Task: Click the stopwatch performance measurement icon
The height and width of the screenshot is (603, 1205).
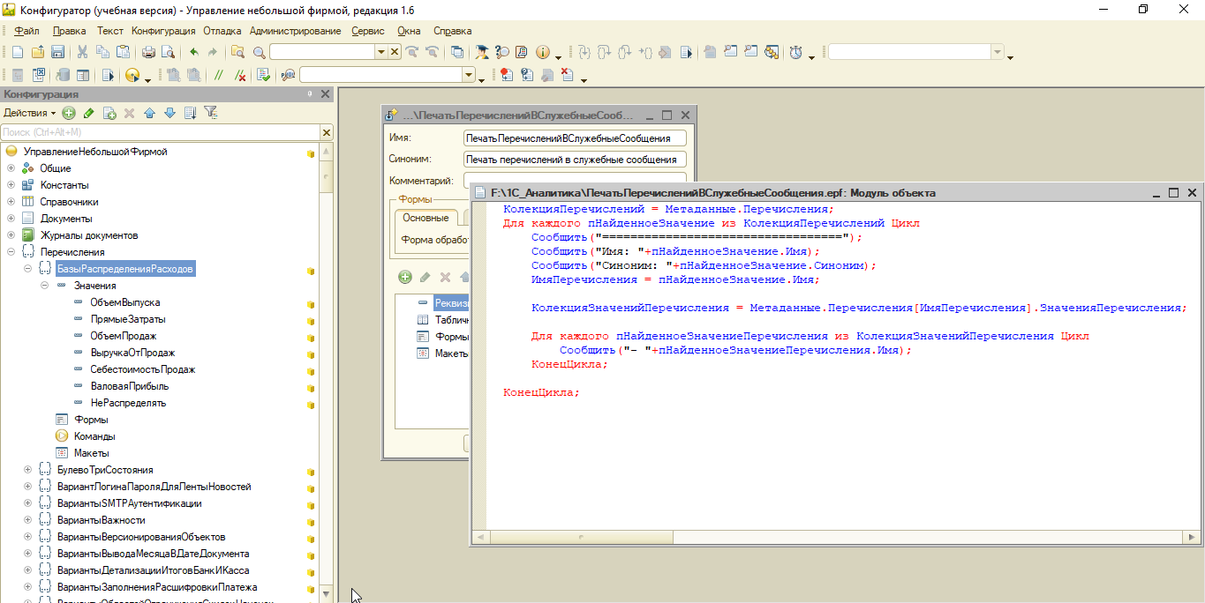Action: 795,53
